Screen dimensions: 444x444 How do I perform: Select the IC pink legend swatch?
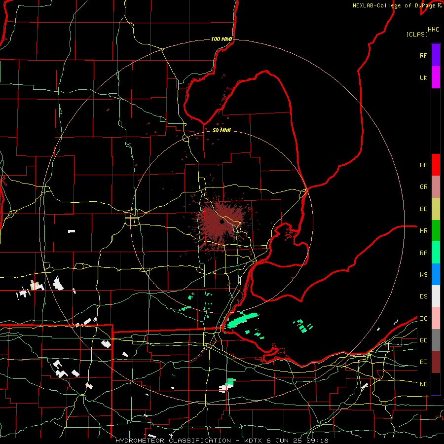pos(436,318)
